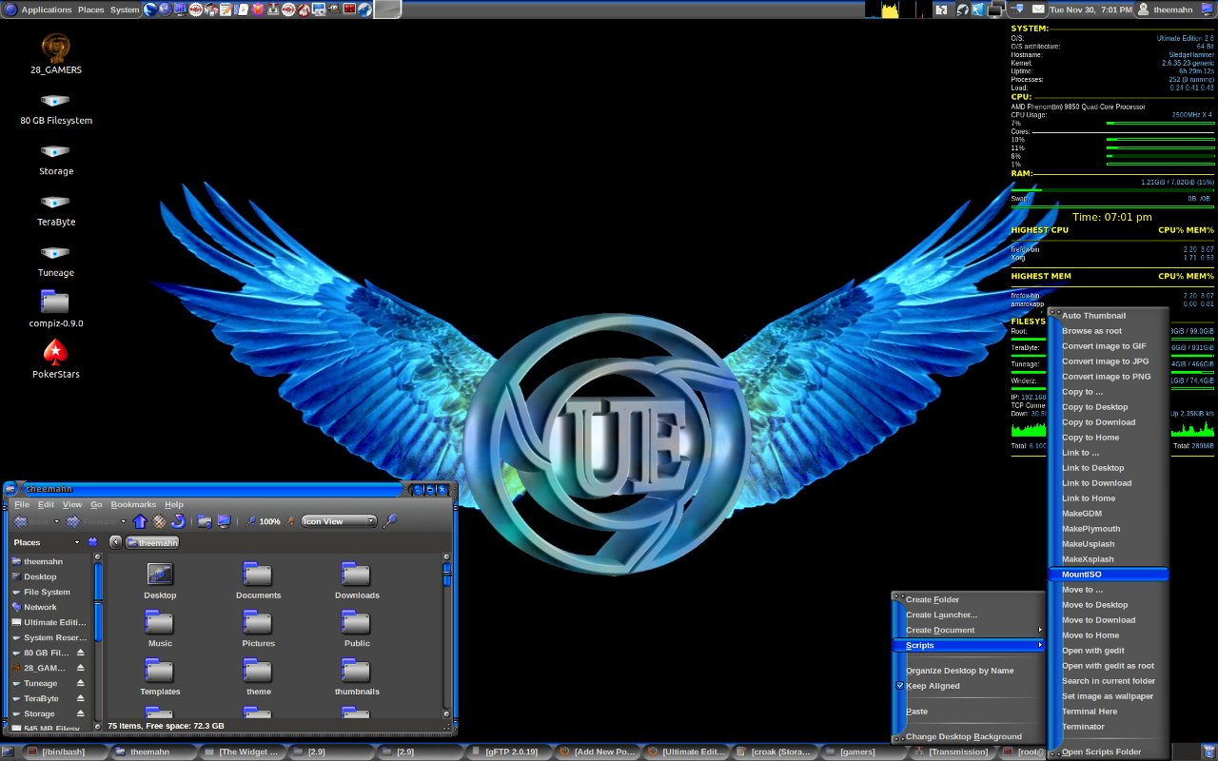The height and width of the screenshot is (761, 1218).
Task: Open the Go menu
Action: [96, 504]
